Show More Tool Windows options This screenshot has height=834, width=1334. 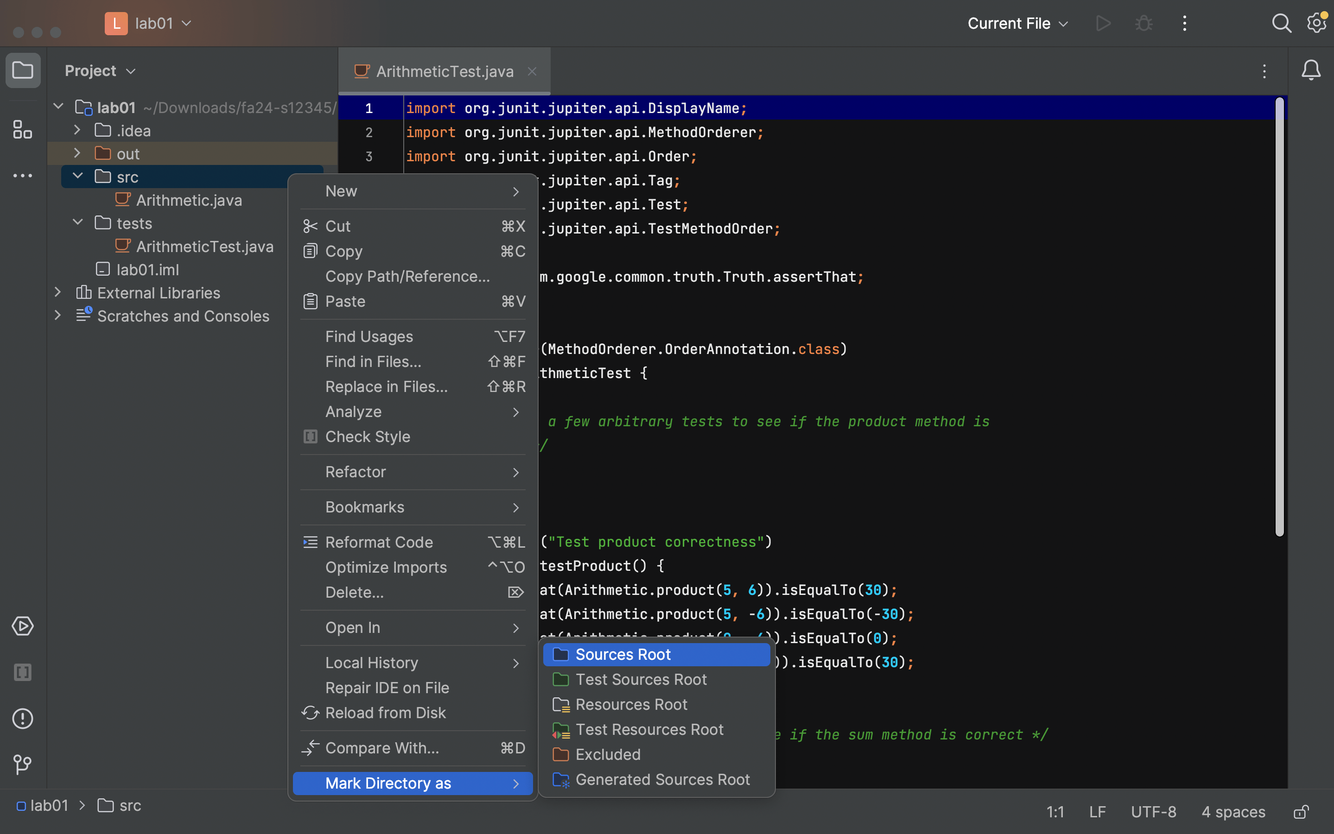pyautogui.click(x=23, y=176)
